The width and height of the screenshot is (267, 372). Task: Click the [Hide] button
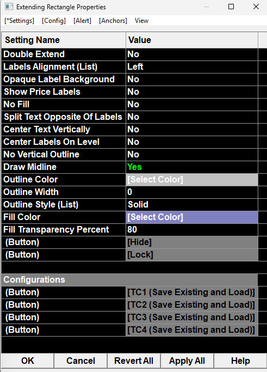click(191, 242)
